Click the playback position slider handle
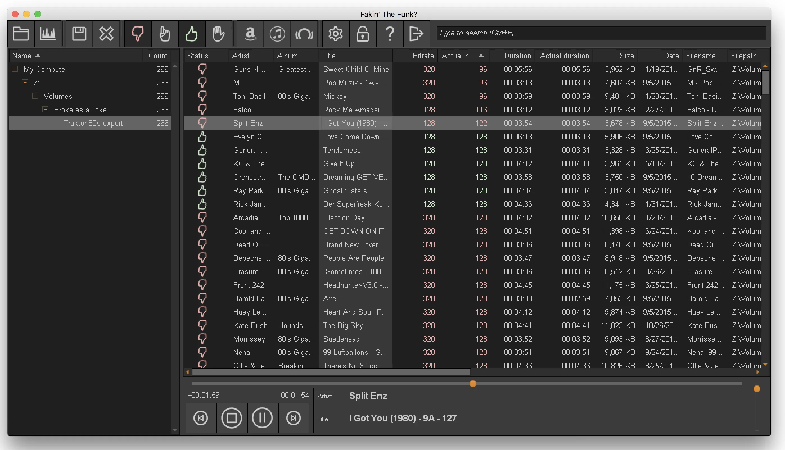The height and width of the screenshot is (450, 785). [473, 383]
